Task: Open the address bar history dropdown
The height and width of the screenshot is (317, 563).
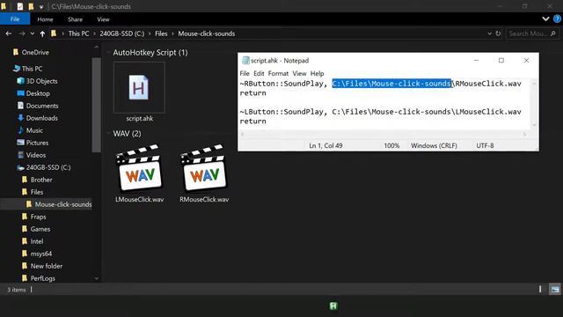Action: click(489, 33)
